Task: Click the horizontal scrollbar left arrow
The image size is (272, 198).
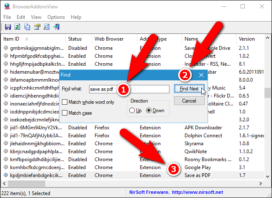Action: click(4, 183)
